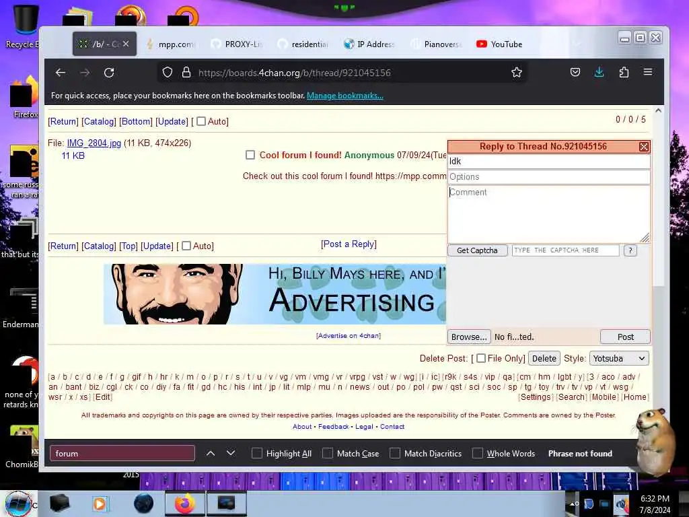689x517 pixels.
Task: Check the File Only checkbox
Action: coord(481,358)
